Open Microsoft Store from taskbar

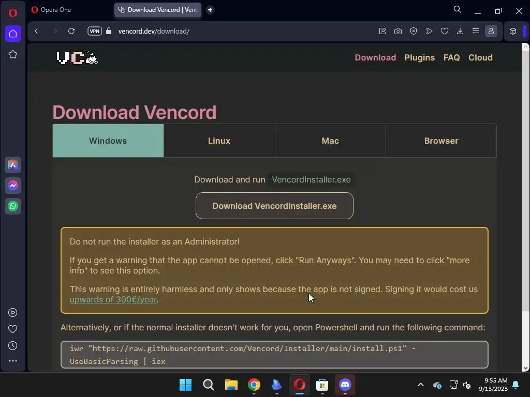point(322,385)
